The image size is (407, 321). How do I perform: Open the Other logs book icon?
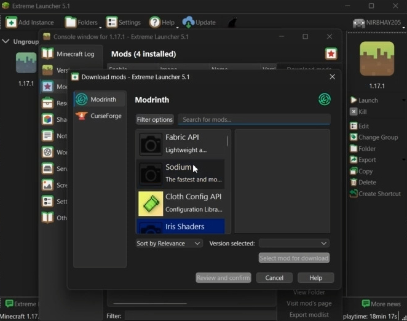point(47,218)
